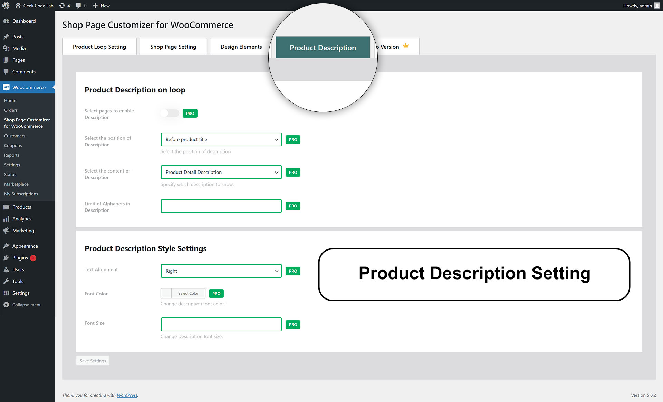
Task: Click the Dashboard gauge icon
Action: tap(6, 21)
